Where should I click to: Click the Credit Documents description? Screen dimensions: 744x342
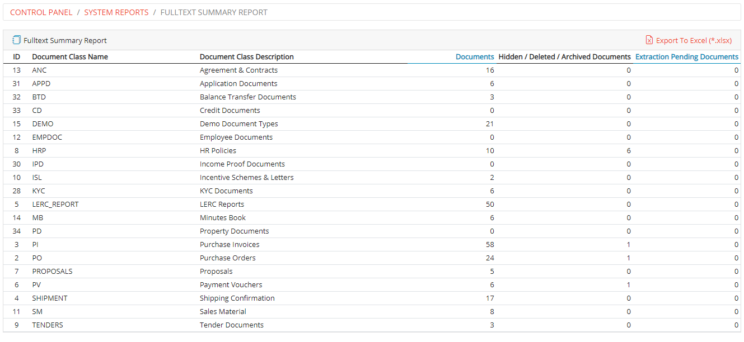point(230,111)
